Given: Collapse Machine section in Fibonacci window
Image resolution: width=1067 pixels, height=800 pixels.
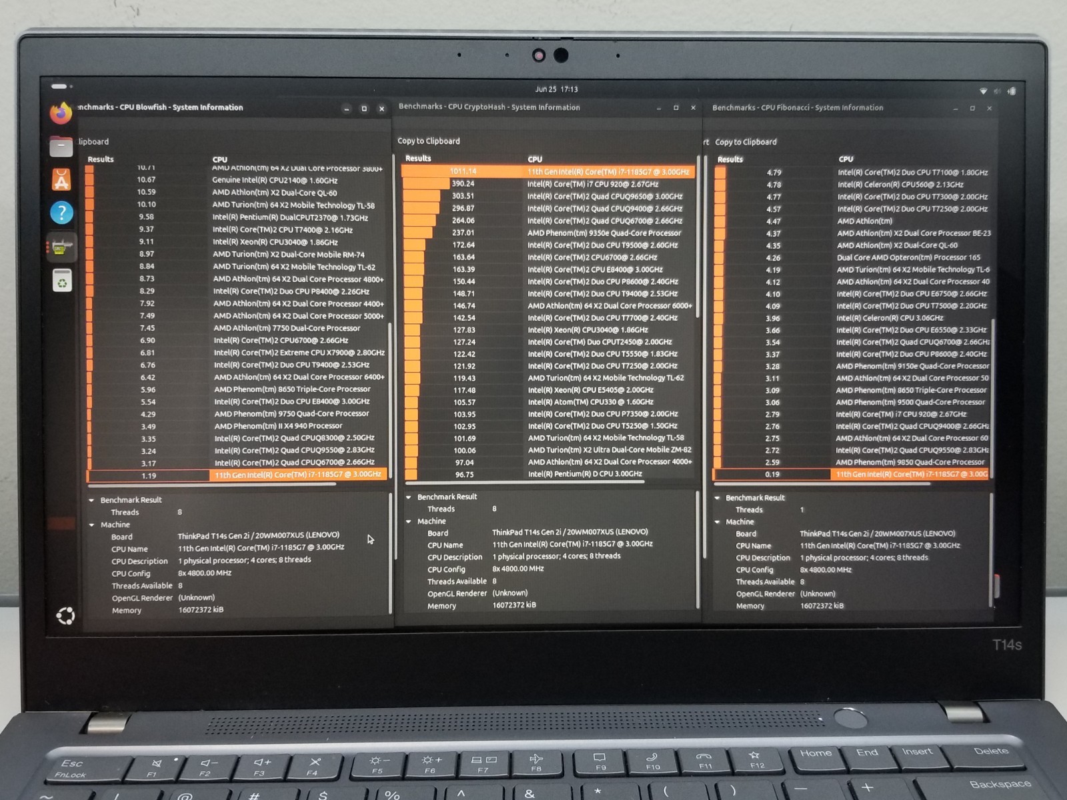Looking at the screenshot, I should point(718,522).
